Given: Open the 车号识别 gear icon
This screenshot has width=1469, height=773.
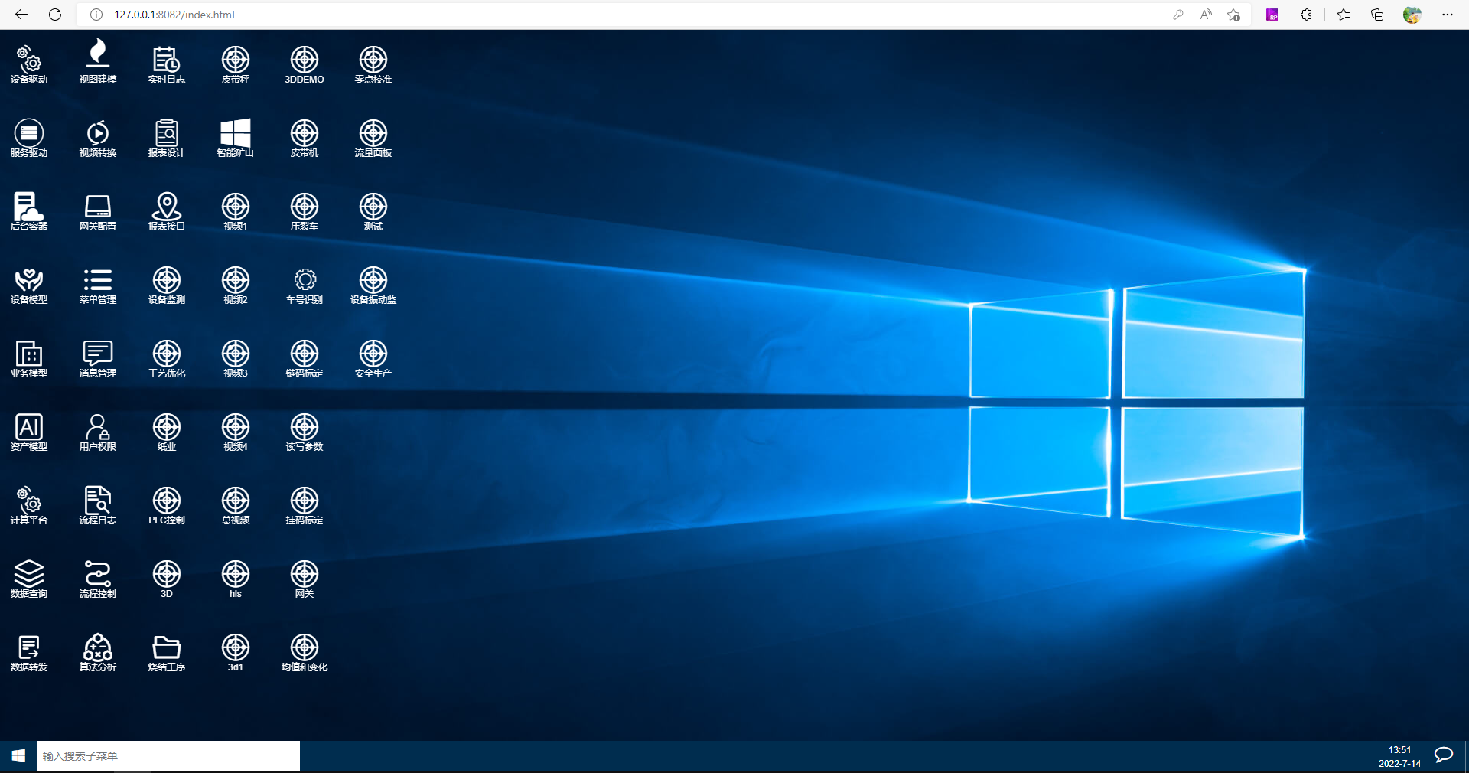Looking at the screenshot, I should (305, 285).
